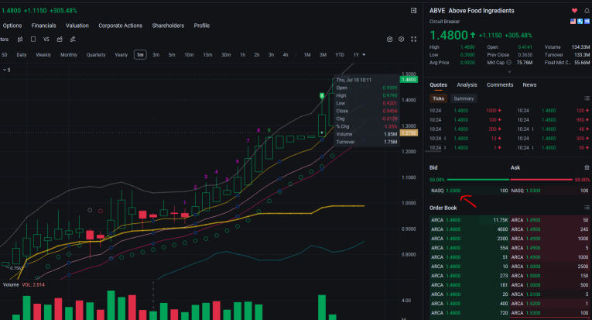This screenshot has width=592, height=320.
Task: Open the VS compare stocks tool
Action: tap(46, 40)
